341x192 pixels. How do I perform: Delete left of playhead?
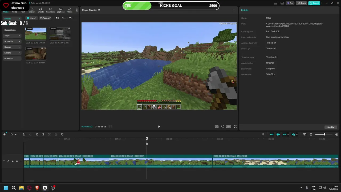click(x=43, y=134)
